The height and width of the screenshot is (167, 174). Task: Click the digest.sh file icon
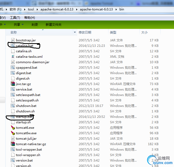(13, 78)
